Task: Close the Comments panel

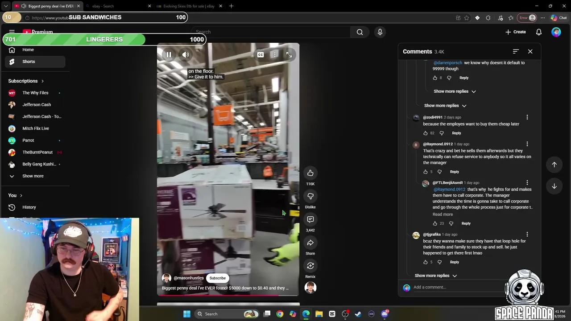Action: 530,52
